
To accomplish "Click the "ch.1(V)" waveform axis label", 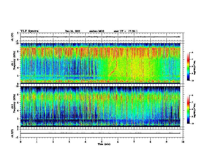I will [12, 37].
